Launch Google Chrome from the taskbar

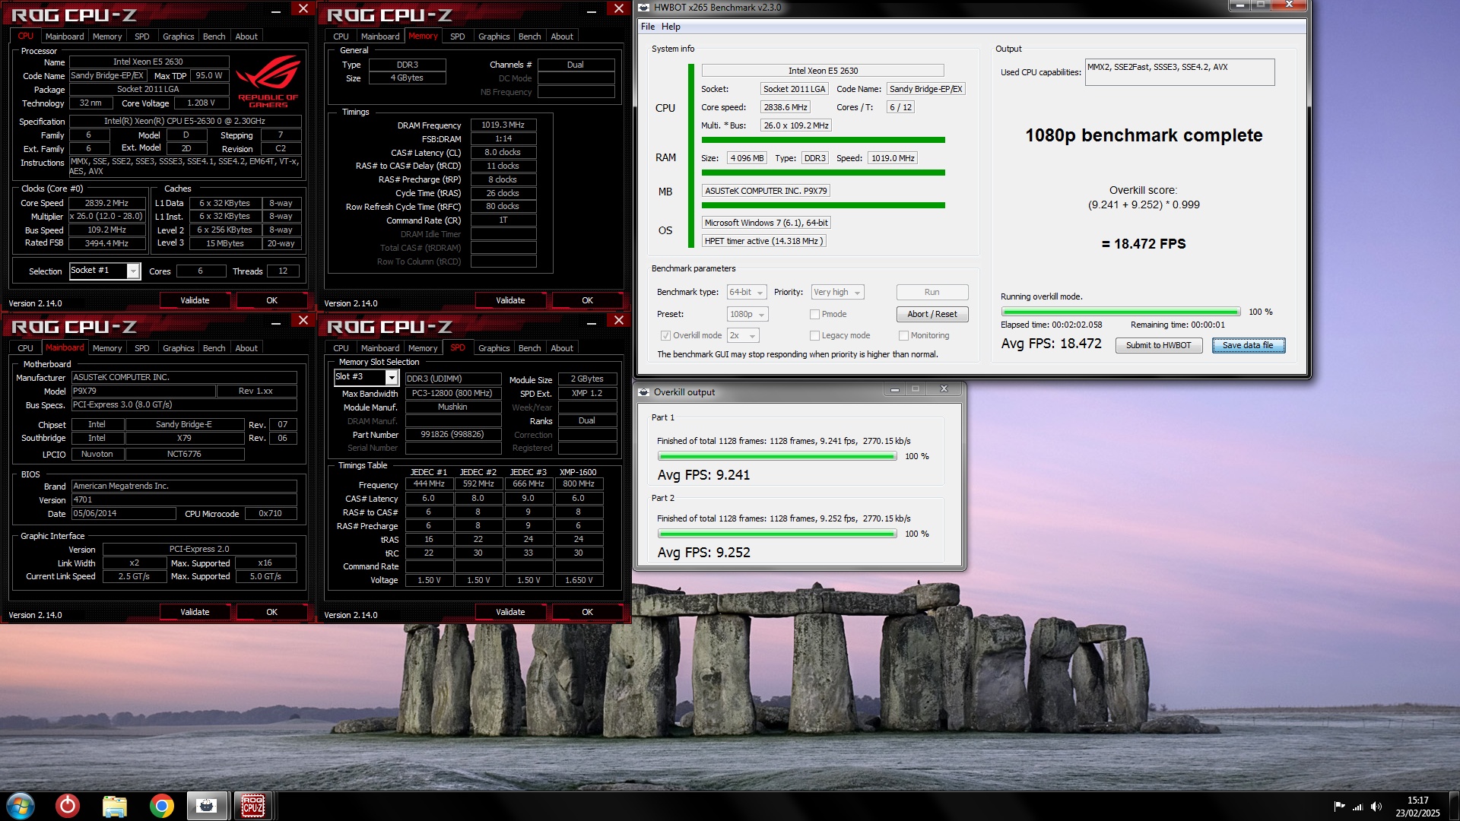tap(161, 805)
